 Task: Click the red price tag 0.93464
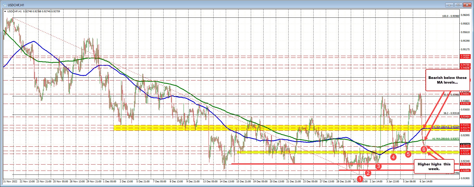point(465,116)
